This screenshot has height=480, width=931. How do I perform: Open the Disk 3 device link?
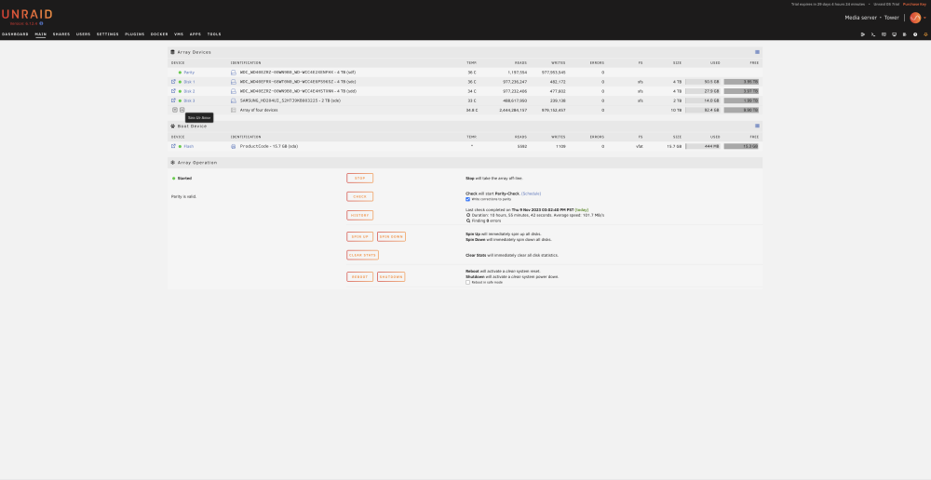[x=189, y=100]
